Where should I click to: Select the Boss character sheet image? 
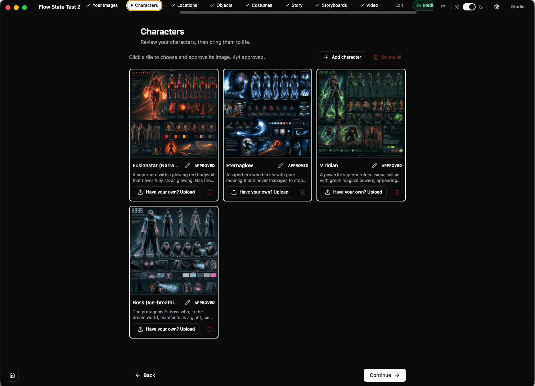point(174,250)
